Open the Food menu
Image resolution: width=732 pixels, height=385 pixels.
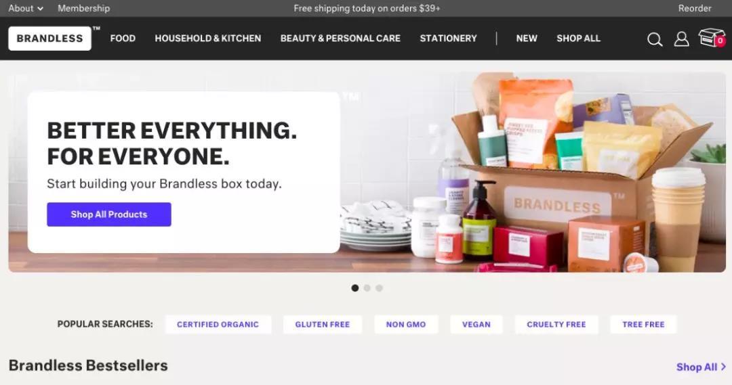(123, 39)
